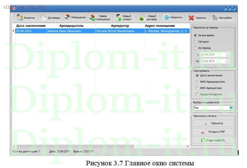247x168 pixels.
Task: Click the red PDF icon
Action: (x=203, y=132)
